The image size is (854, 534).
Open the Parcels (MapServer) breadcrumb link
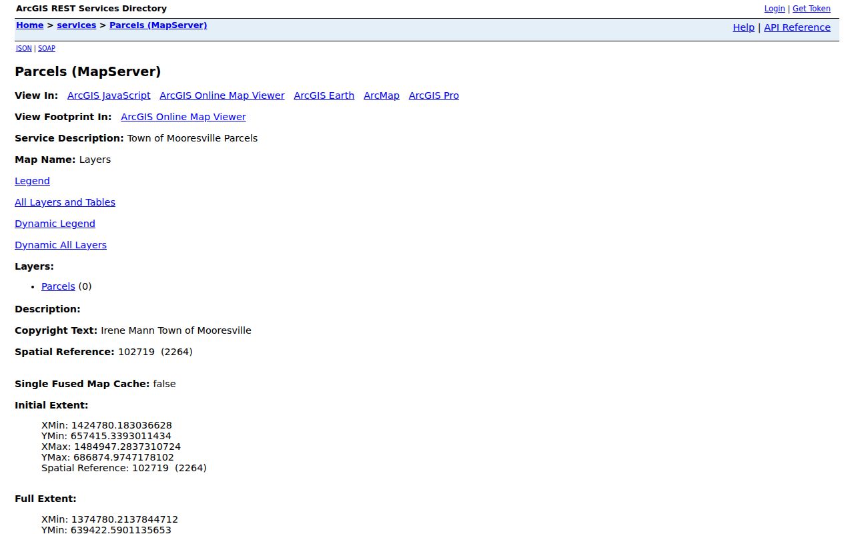point(158,25)
